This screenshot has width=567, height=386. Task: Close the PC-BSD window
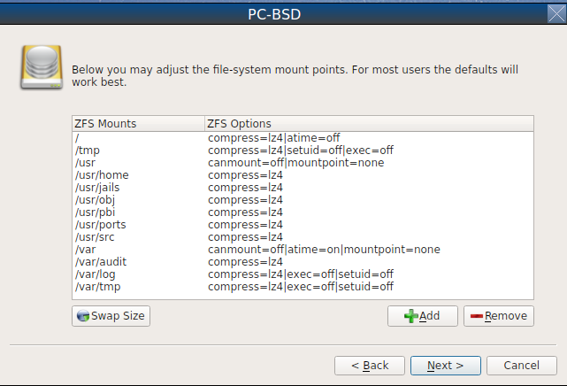556,14
